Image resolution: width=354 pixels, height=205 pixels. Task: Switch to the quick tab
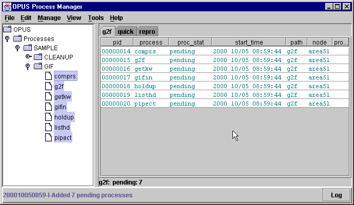click(126, 31)
